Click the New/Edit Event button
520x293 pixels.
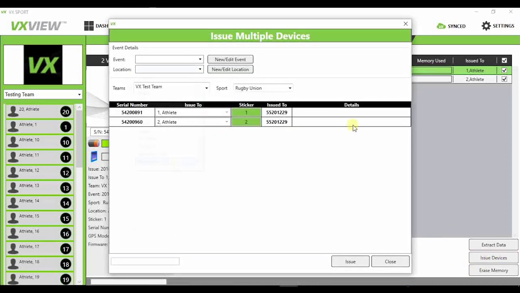tap(230, 59)
